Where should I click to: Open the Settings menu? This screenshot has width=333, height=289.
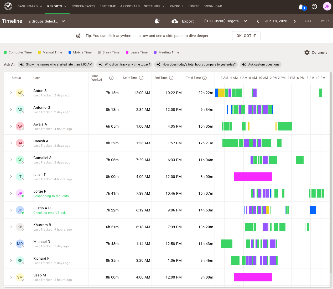(154, 6)
